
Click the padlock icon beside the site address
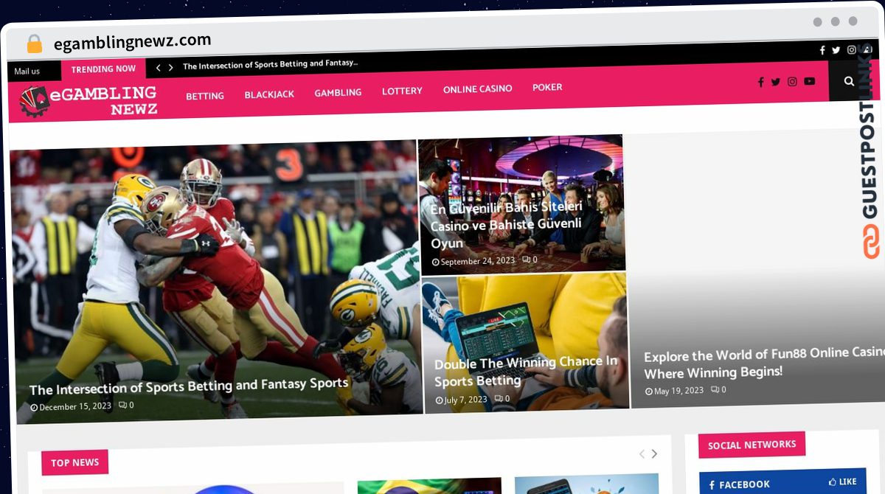[x=35, y=44]
